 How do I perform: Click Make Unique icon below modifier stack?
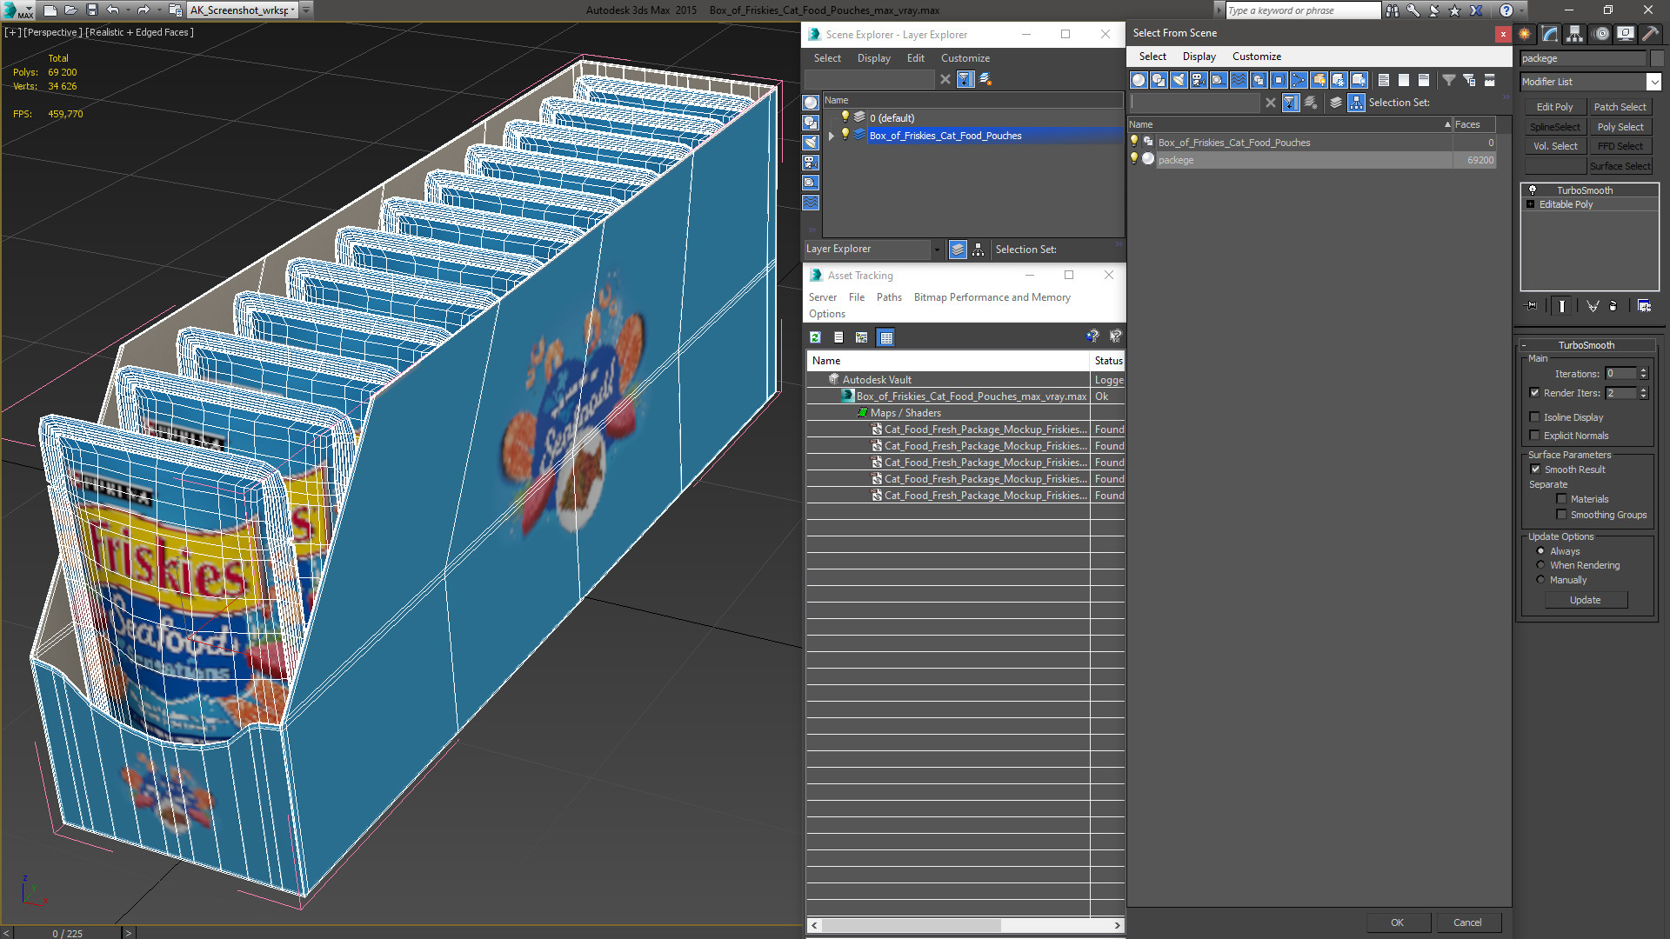coord(1593,306)
